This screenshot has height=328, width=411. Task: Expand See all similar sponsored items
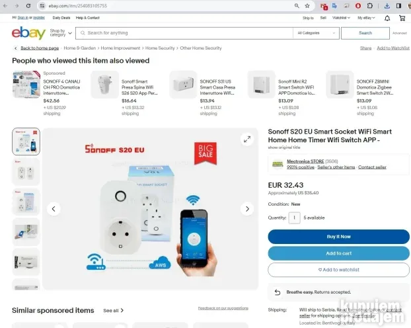pyautogui.click(x=113, y=310)
